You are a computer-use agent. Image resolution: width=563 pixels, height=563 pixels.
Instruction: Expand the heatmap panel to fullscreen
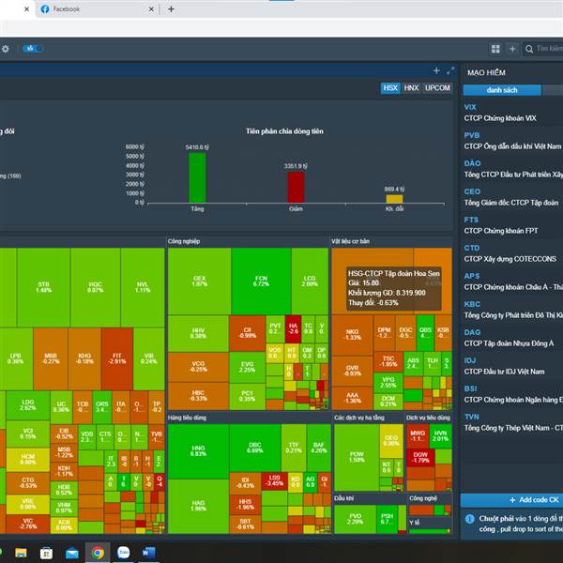pyautogui.click(x=450, y=70)
